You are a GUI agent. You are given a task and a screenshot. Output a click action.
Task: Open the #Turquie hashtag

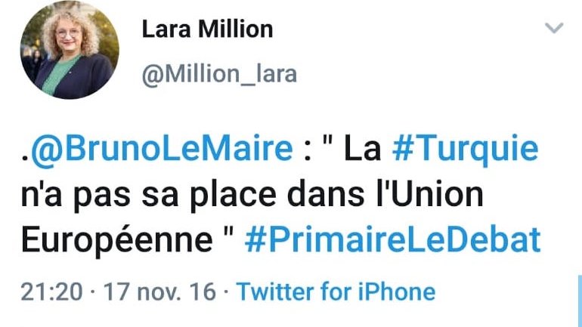coord(466,149)
